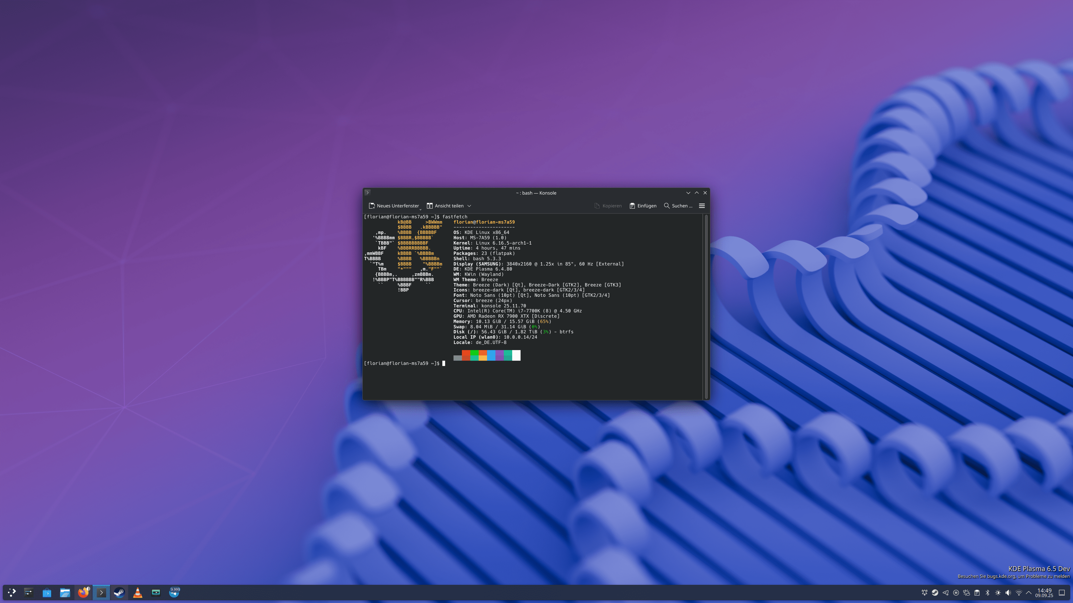This screenshot has height=603, width=1073.
Task: Launch Firefox from the taskbar
Action: [x=83, y=592]
